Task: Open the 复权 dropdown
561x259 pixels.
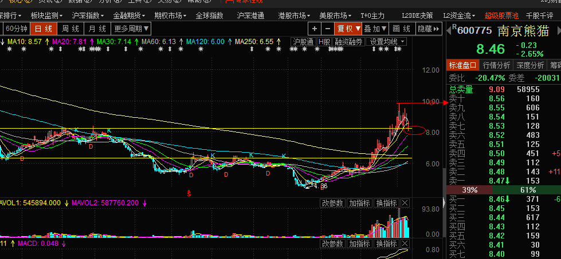Action: click(349, 28)
